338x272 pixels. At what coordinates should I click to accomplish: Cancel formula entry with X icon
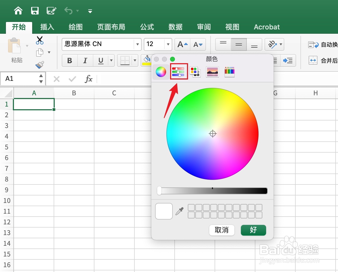(57, 79)
